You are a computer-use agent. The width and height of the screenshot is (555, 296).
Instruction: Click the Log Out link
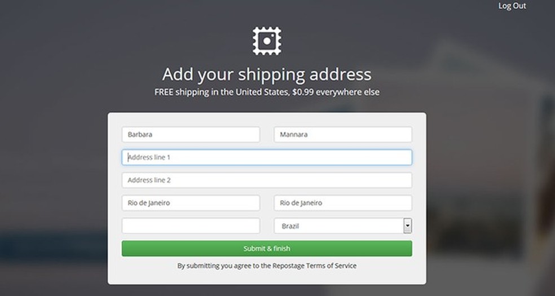click(512, 6)
